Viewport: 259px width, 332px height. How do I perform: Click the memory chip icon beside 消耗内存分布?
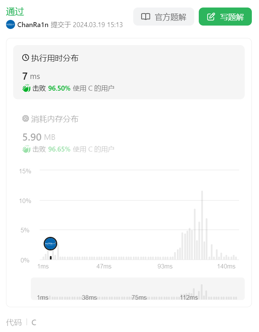coord(25,118)
